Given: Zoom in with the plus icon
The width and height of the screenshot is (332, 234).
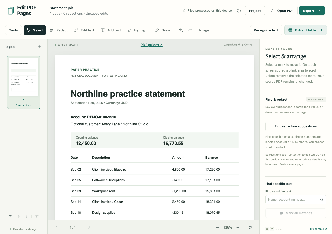Looking at the screenshot, I should (238, 227).
